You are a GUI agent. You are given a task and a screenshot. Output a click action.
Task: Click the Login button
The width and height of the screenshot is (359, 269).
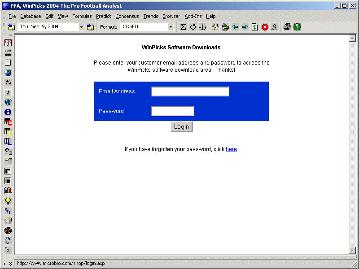[181, 127]
